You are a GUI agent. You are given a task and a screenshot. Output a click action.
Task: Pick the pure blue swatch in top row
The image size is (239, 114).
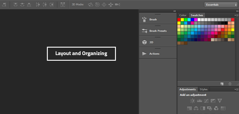pyautogui.click(x=192, y=20)
